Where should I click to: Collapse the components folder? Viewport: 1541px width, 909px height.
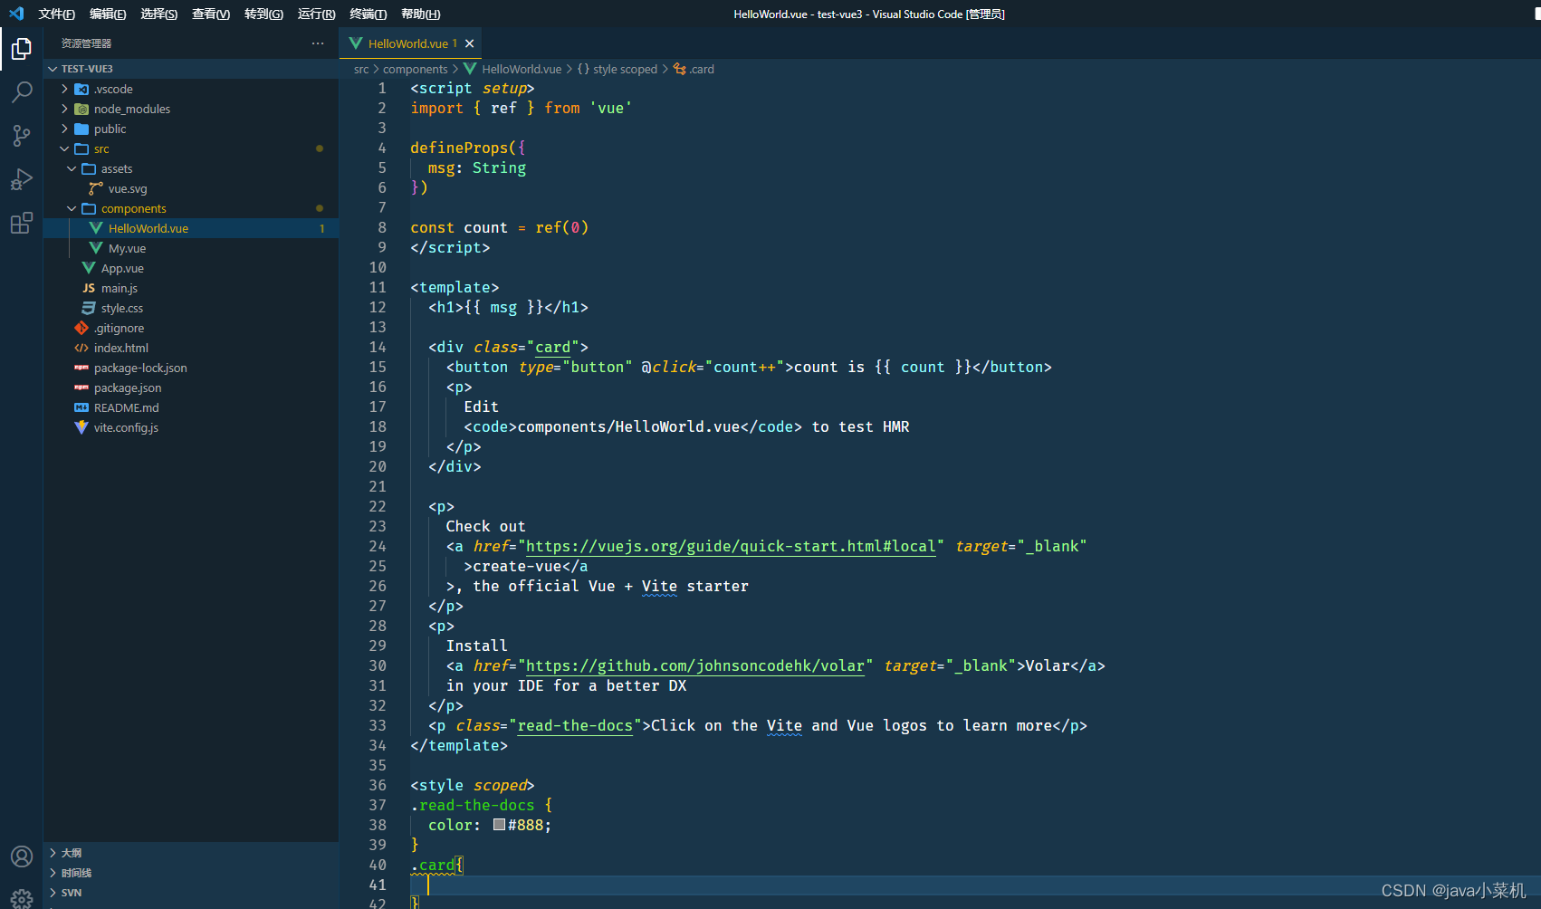133,208
